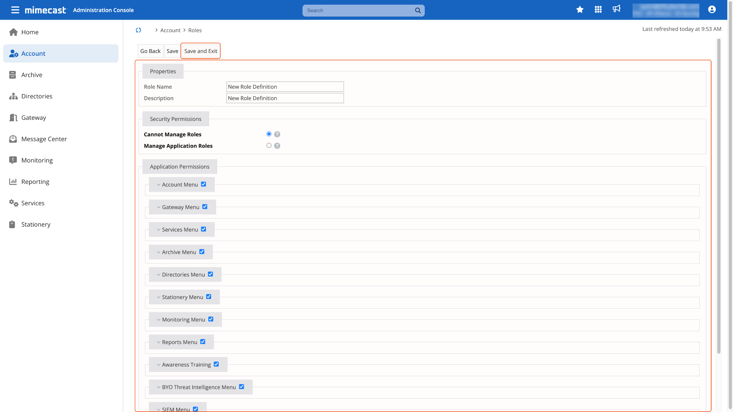Click the refresh icon beside breadcrumb
733x412 pixels.
pos(139,30)
